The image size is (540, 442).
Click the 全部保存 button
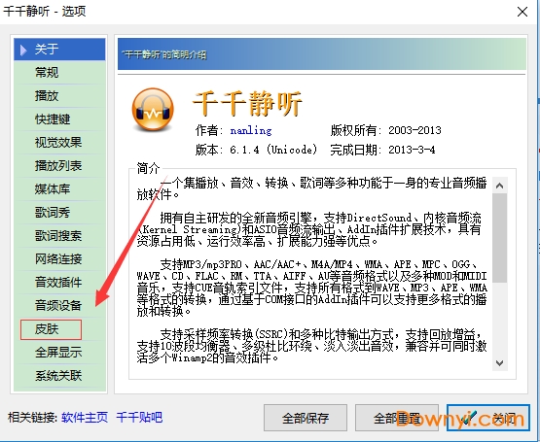tap(306, 418)
